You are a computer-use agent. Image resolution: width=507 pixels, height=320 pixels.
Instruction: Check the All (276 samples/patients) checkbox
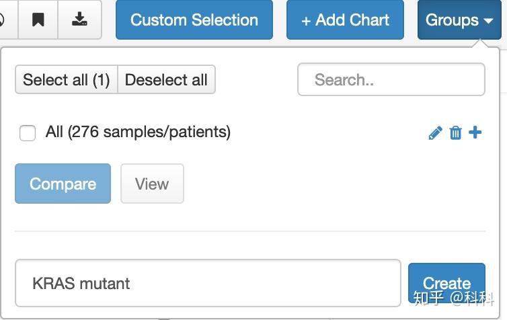click(x=28, y=133)
